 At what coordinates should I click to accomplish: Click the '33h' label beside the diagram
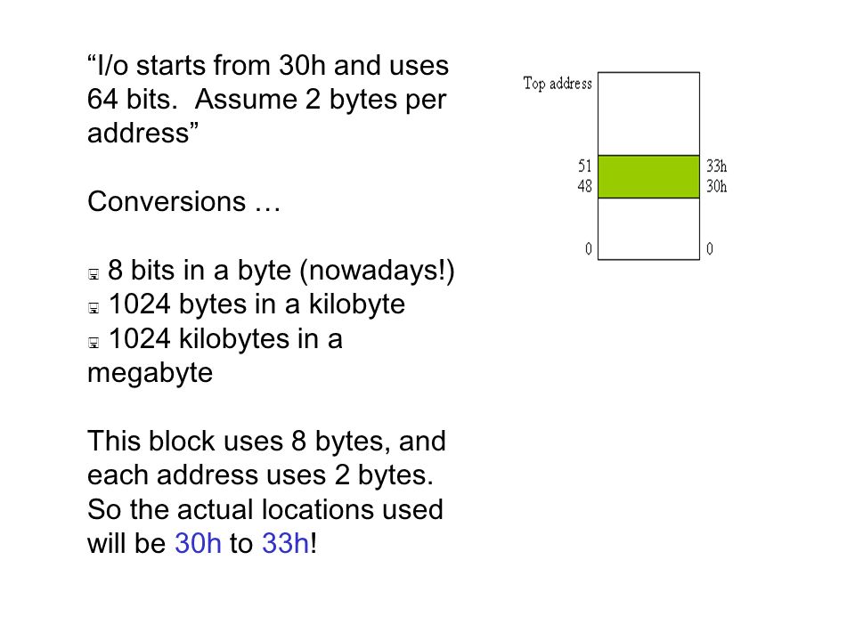(x=716, y=166)
